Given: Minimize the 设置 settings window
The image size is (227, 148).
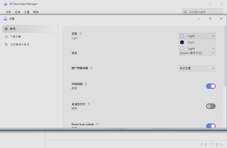Looking at the screenshot, I should tap(199, 19).
